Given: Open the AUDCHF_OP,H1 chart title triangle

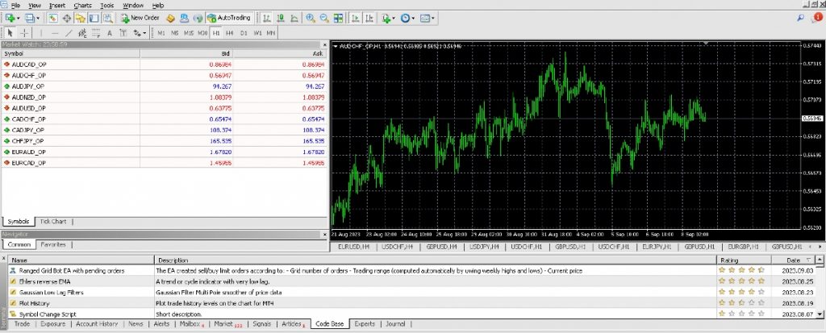Looking at the screenshot, I should (x=336, y=47).
